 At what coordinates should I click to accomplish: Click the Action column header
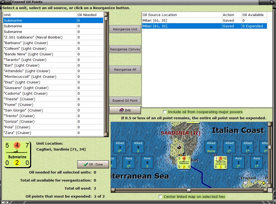(x=232, y=15)
